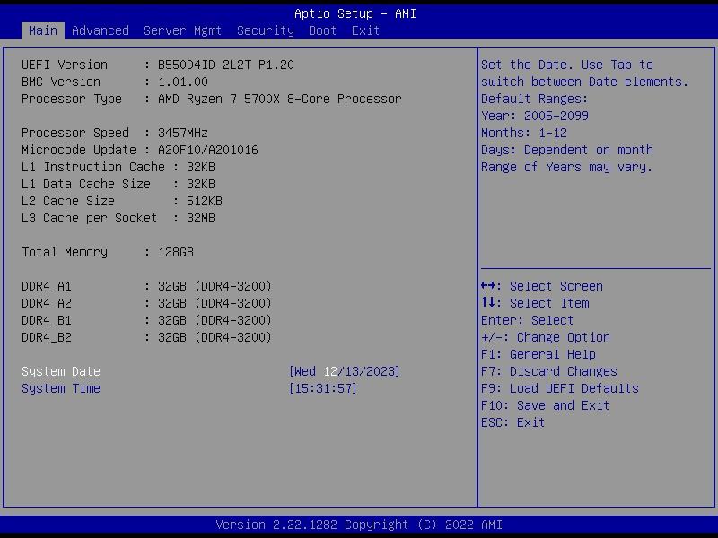This screenshot has width=718, height=538.
Task: Click the DDR4_B1 memory slot row
Action: point(146,320)
